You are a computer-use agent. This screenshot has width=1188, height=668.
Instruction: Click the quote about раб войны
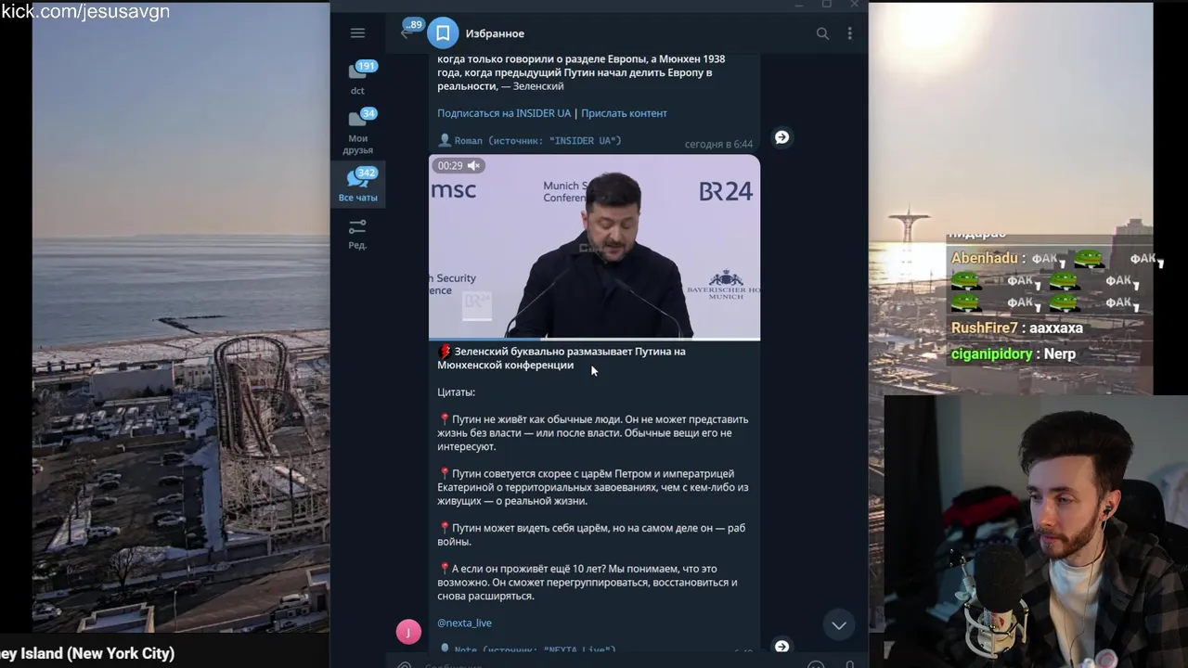[591, 534]
